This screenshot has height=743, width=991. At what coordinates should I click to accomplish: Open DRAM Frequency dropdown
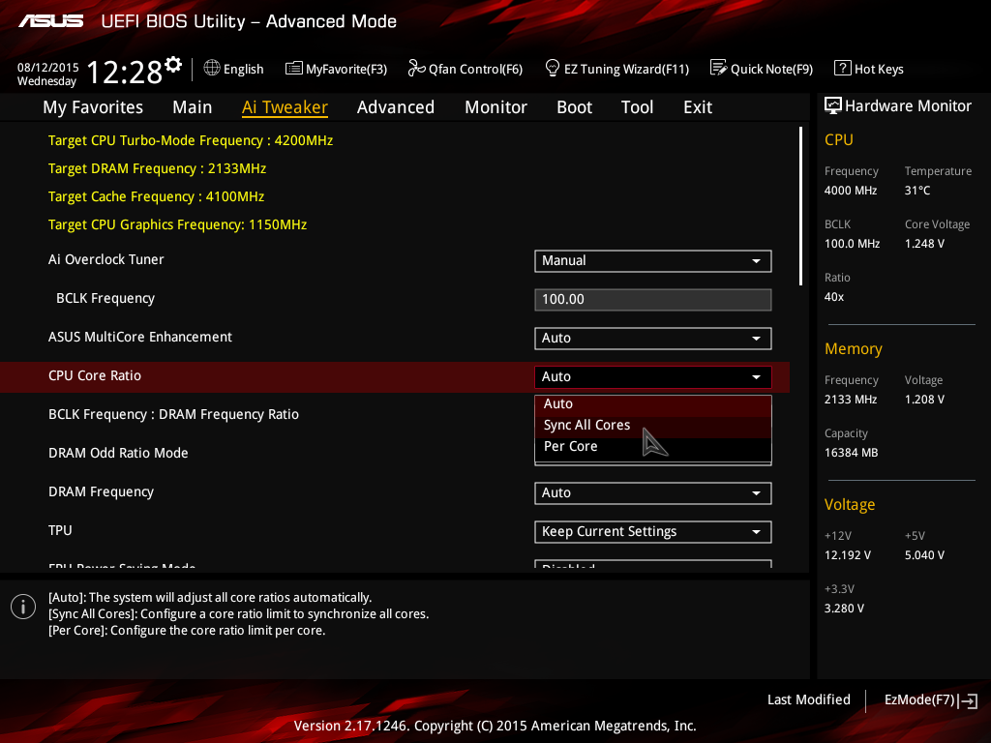click(x=653, y=492)
